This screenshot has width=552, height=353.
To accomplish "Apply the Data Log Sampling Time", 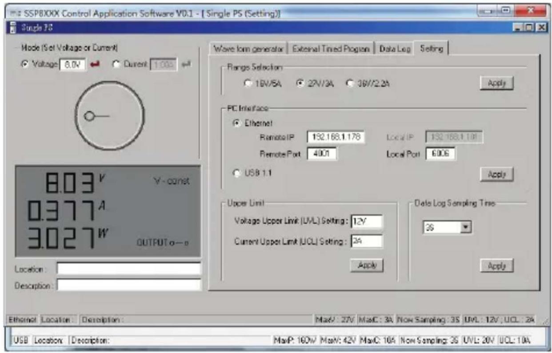I will (x=497, y=266).
